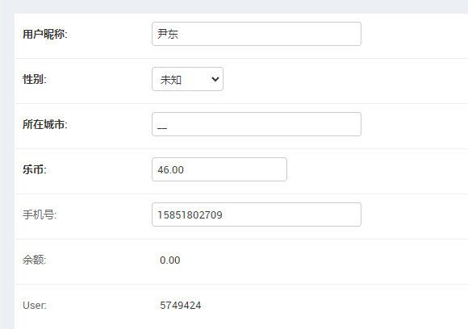468x329 pixels.
Task: Click the user ID 5749424
Action: tap(180, 305)
